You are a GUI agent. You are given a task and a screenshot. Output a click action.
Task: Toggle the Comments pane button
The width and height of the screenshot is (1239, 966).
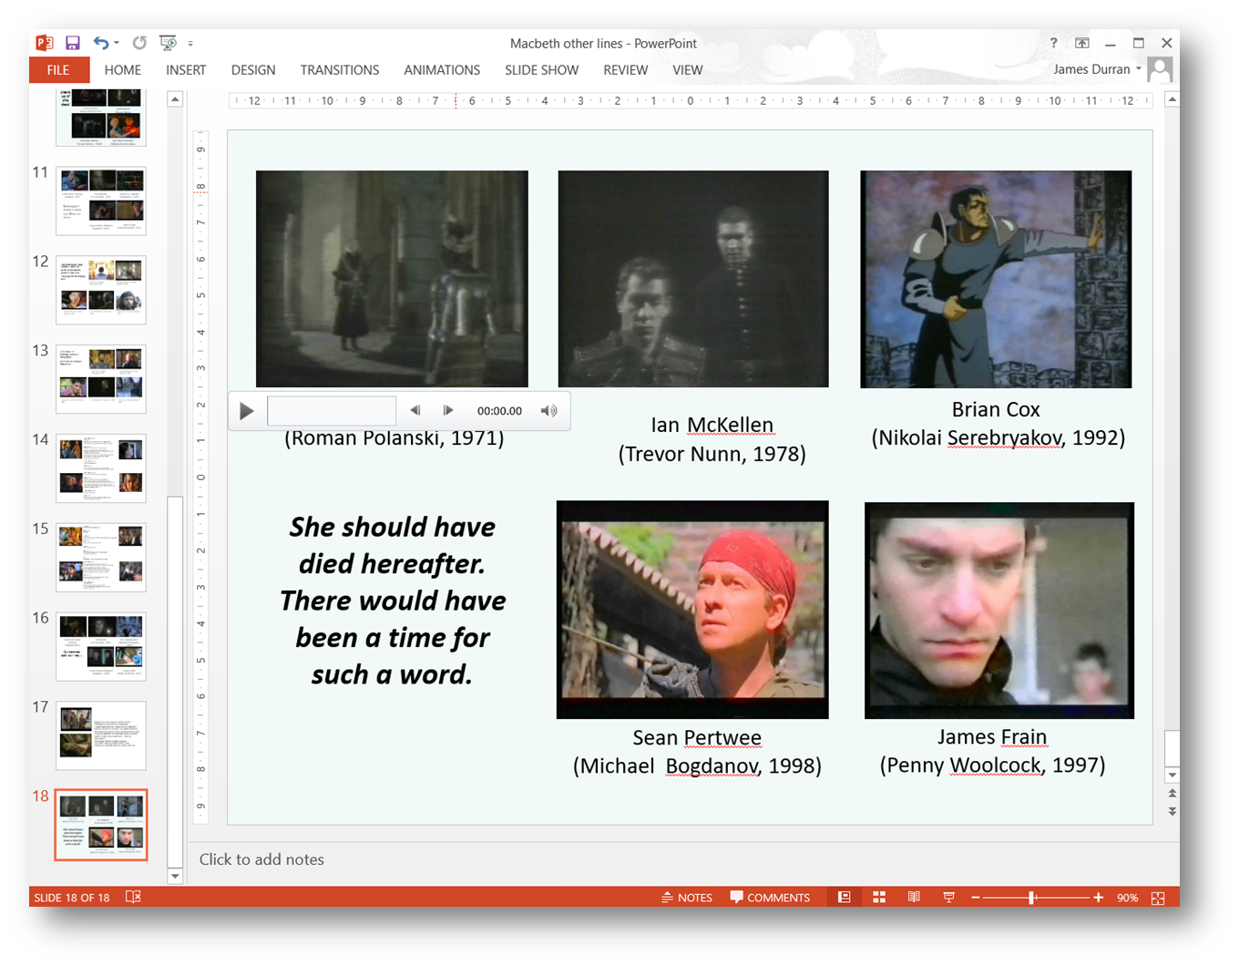(770, 898)
